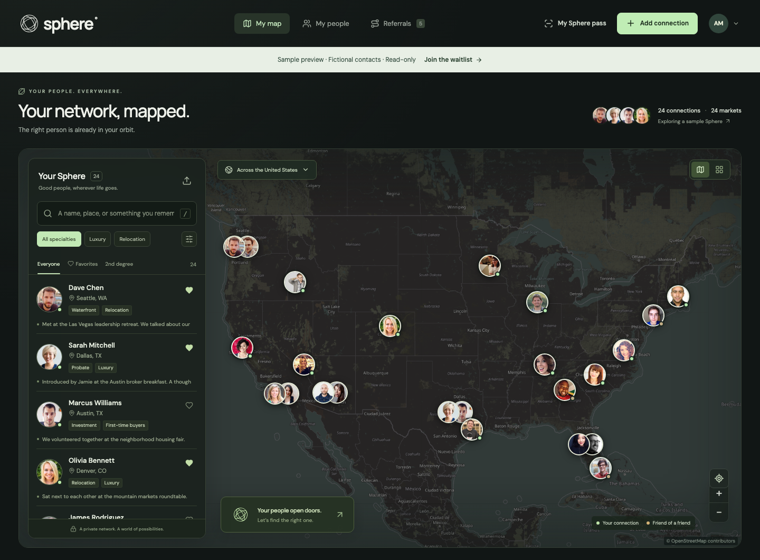Image resolution: width=760 pixels, height=560 pixels.
Task: Favorite Marcus Williams with the heart
Action: (189, 405)
